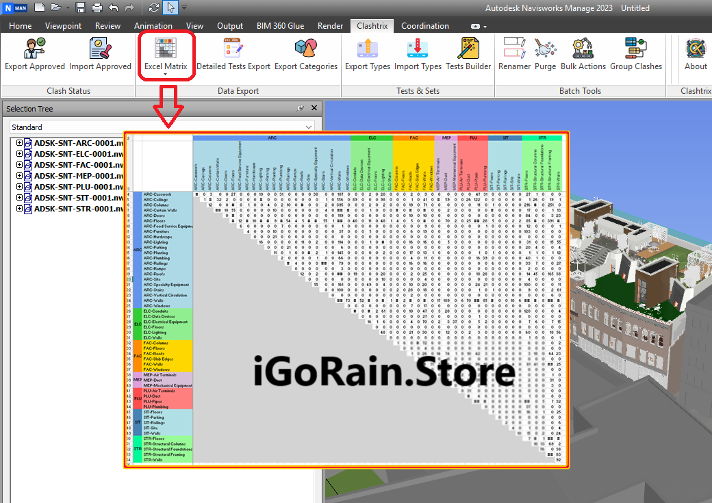
Task: Switch to the Coordination ribbon tab
Action: point(424,26)
